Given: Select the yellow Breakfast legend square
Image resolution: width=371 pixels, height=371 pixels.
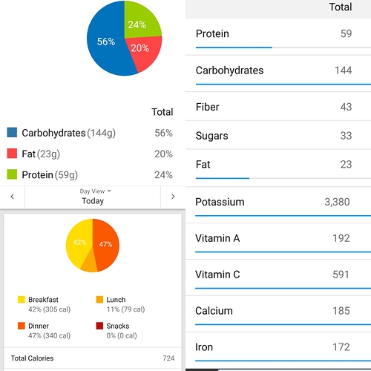Looking at the screenshot, I should tap(22, 299).
